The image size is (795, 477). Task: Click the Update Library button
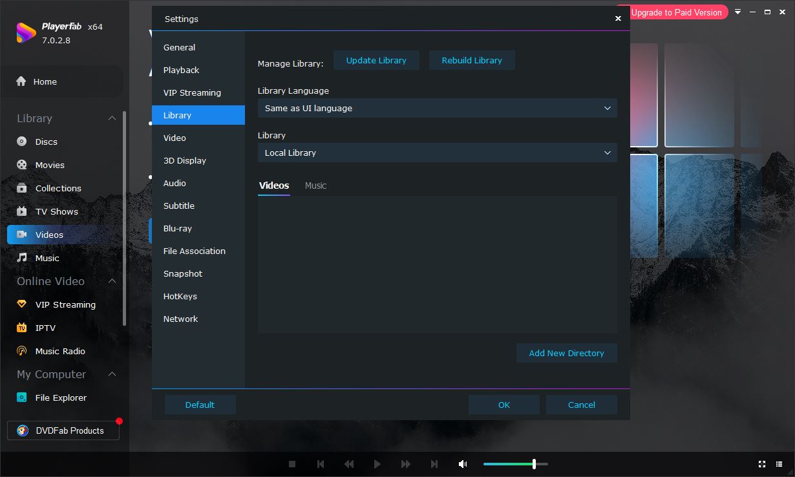tap(376, 60)
